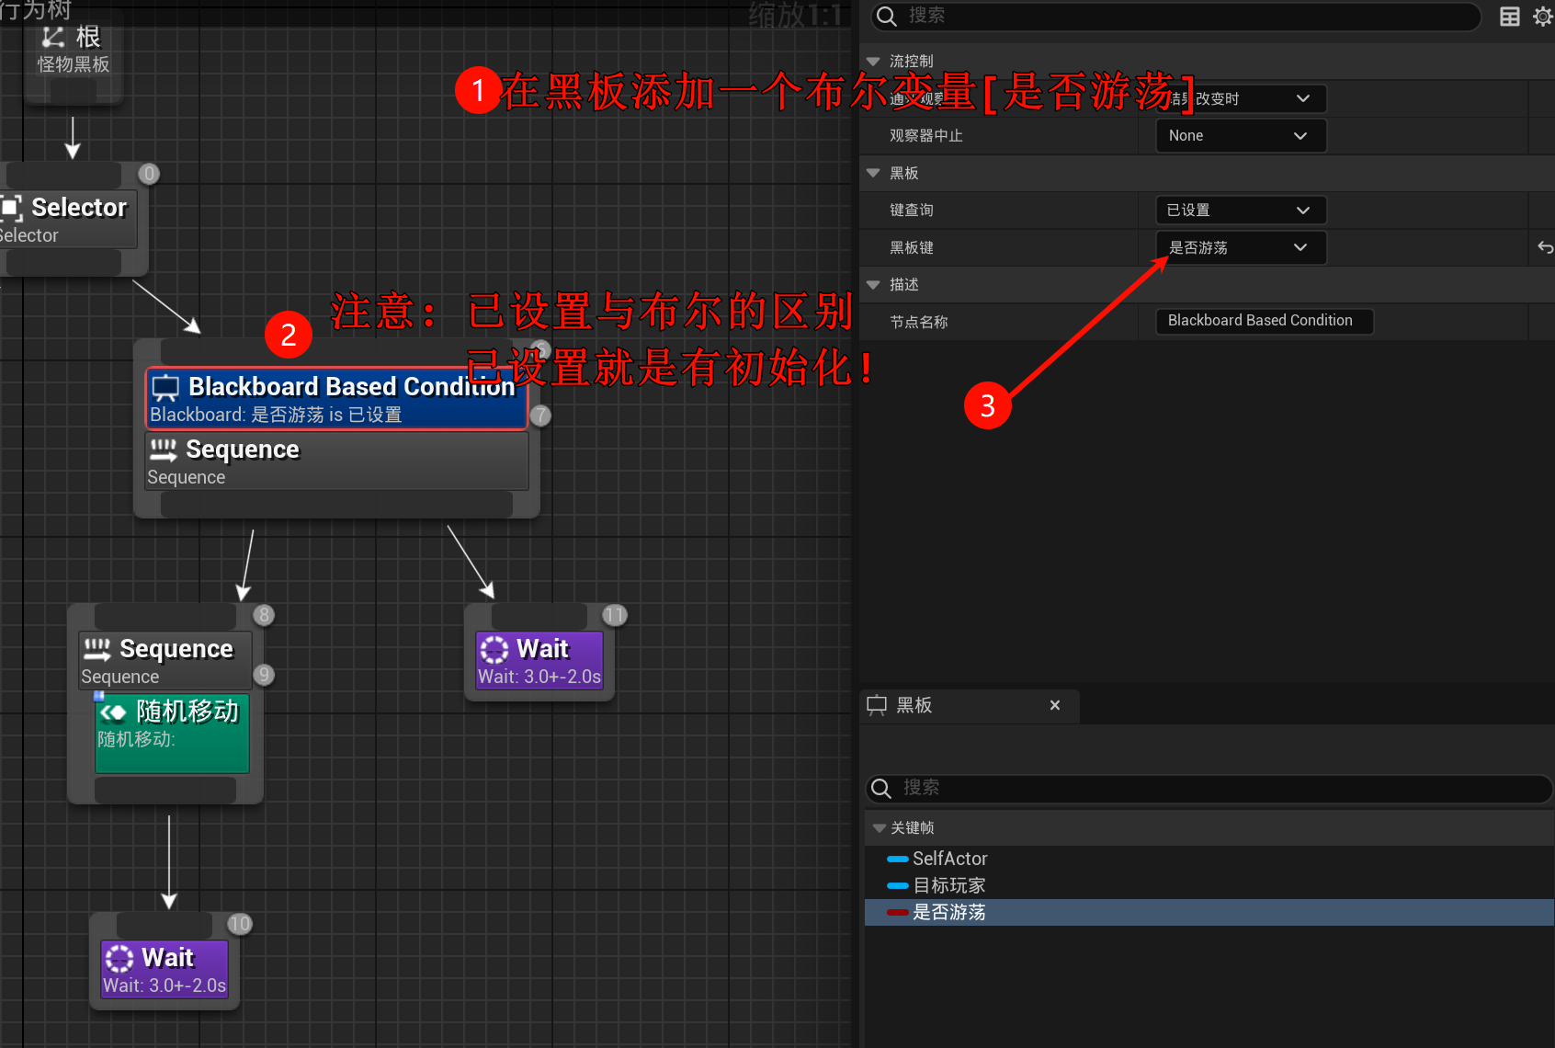
Task: Click the property matrix table icon
Action: coord(1510,17)
